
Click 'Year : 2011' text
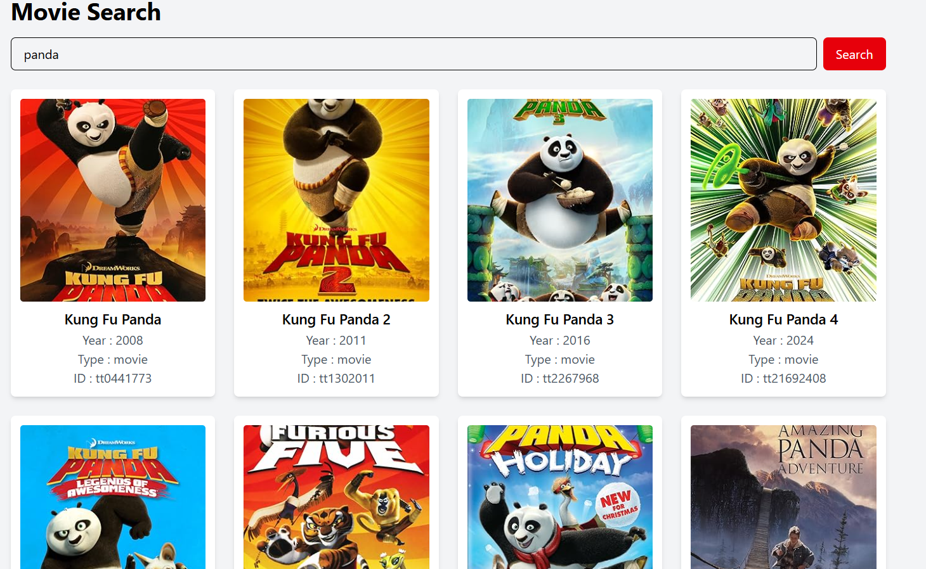[336, 340]
